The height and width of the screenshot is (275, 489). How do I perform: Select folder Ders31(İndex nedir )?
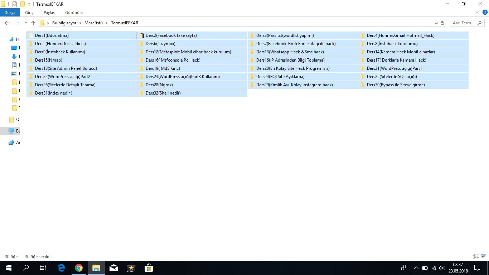click(x=82, y=93)
